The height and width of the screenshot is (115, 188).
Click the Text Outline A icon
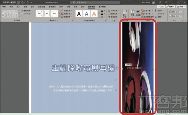coord(102,14)
